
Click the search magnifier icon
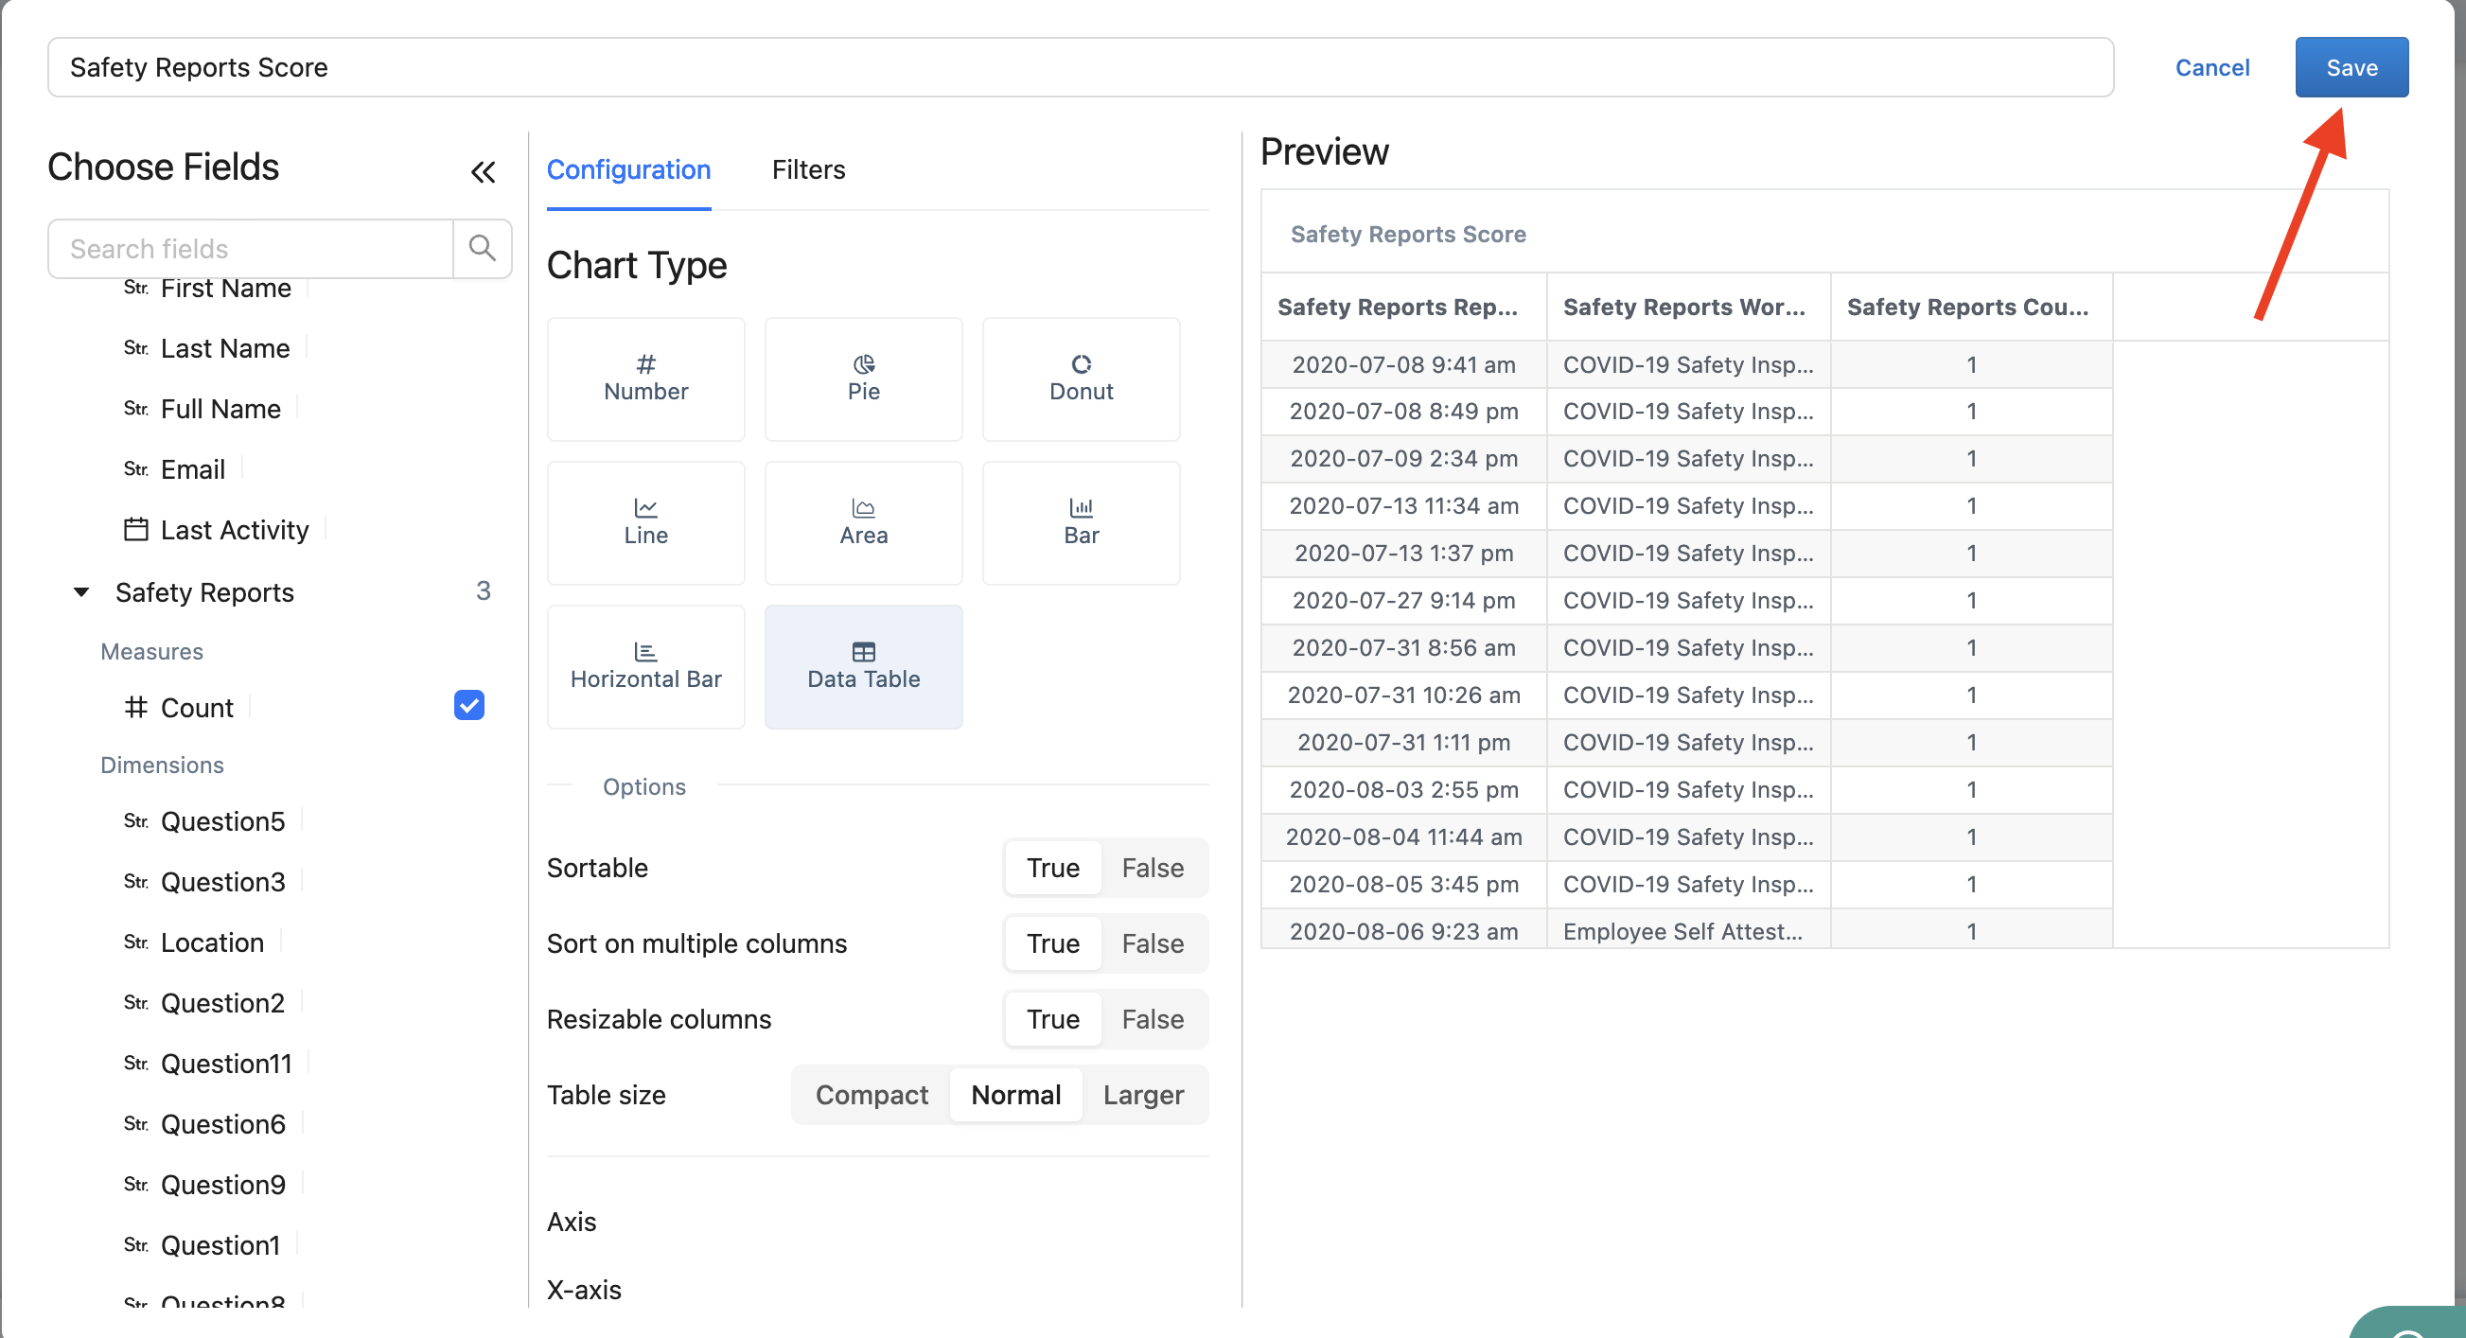(x=482, y=248)
